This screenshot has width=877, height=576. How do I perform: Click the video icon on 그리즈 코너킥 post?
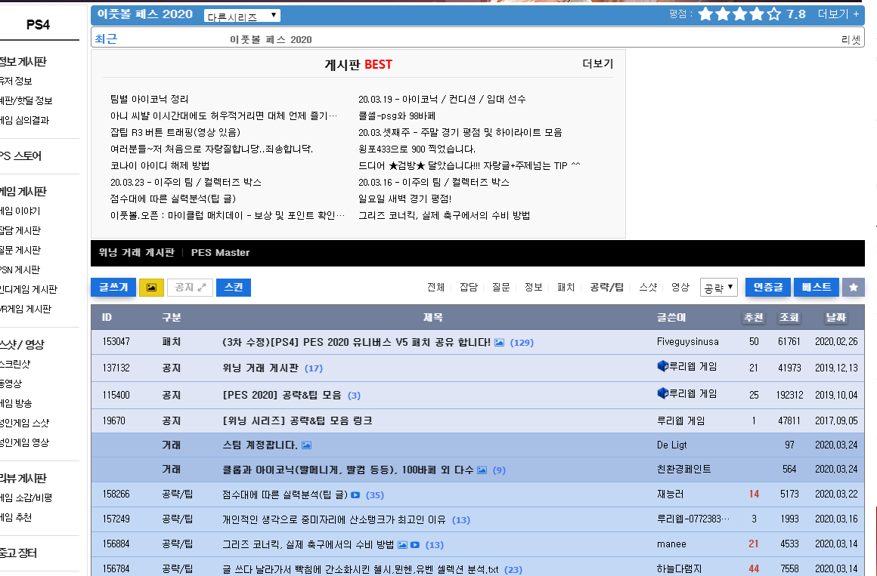(415, 545)
